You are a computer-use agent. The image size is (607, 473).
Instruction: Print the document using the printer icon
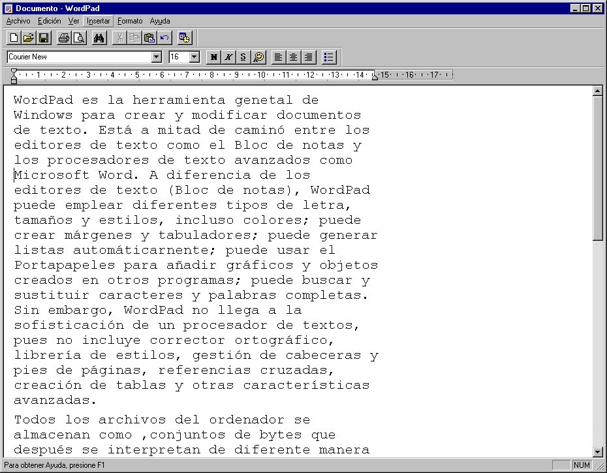point(64,38)
